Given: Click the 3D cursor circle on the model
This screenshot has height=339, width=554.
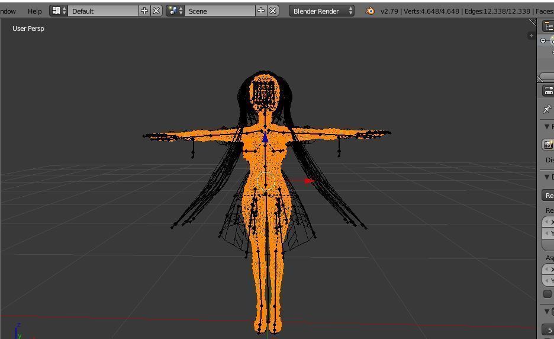Looking at the screenshot, I should pyautogui.click(x=266, y=181).
